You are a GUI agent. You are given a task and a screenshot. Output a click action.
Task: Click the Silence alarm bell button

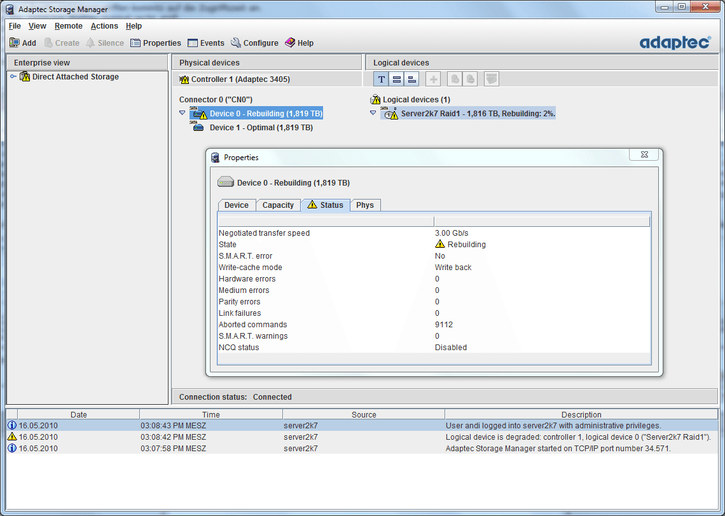click(105, 43)
